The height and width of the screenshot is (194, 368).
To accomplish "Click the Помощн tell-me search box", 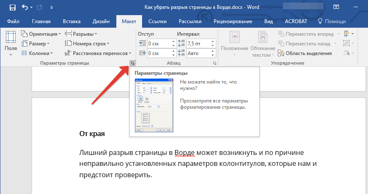I will pyautogui.click(x=332, y=21).
